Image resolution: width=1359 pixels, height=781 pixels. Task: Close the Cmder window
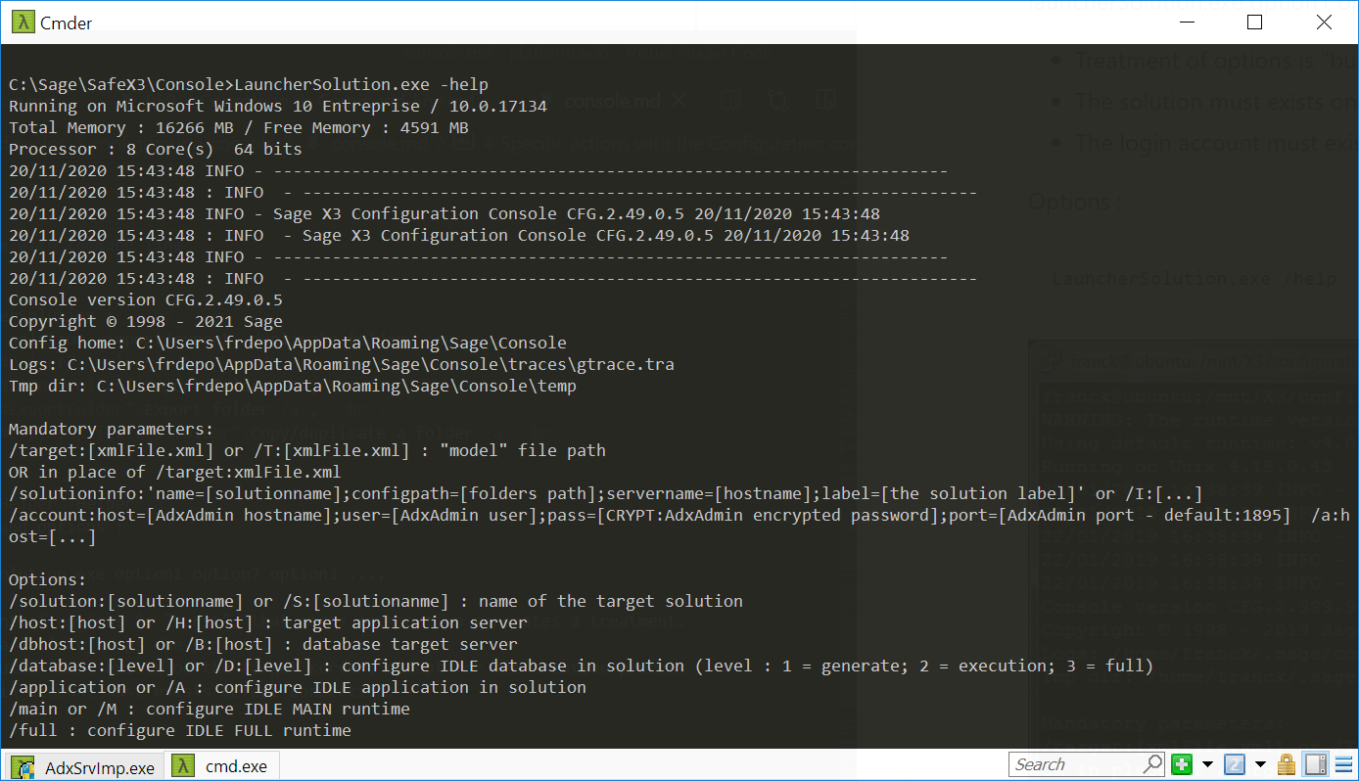(x=1324, y=22)
